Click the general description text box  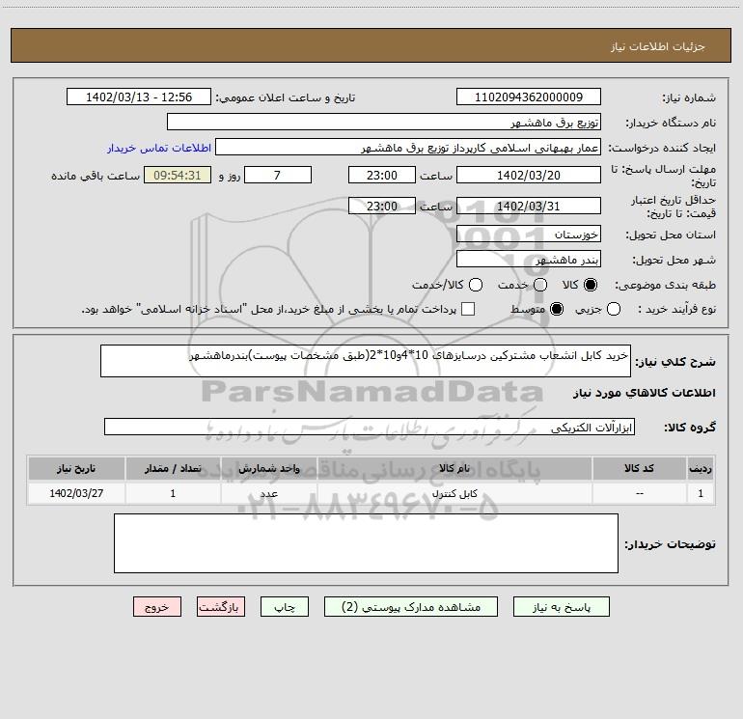(x=366, y=361)
